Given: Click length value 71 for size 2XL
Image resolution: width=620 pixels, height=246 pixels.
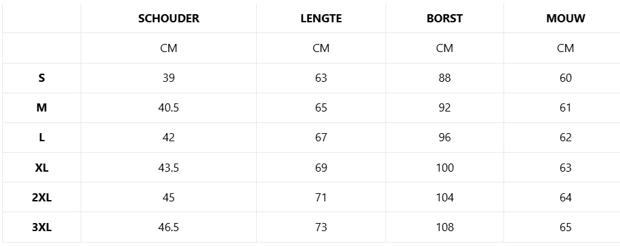Looking at the screenshot, I should tap(321, 197).
